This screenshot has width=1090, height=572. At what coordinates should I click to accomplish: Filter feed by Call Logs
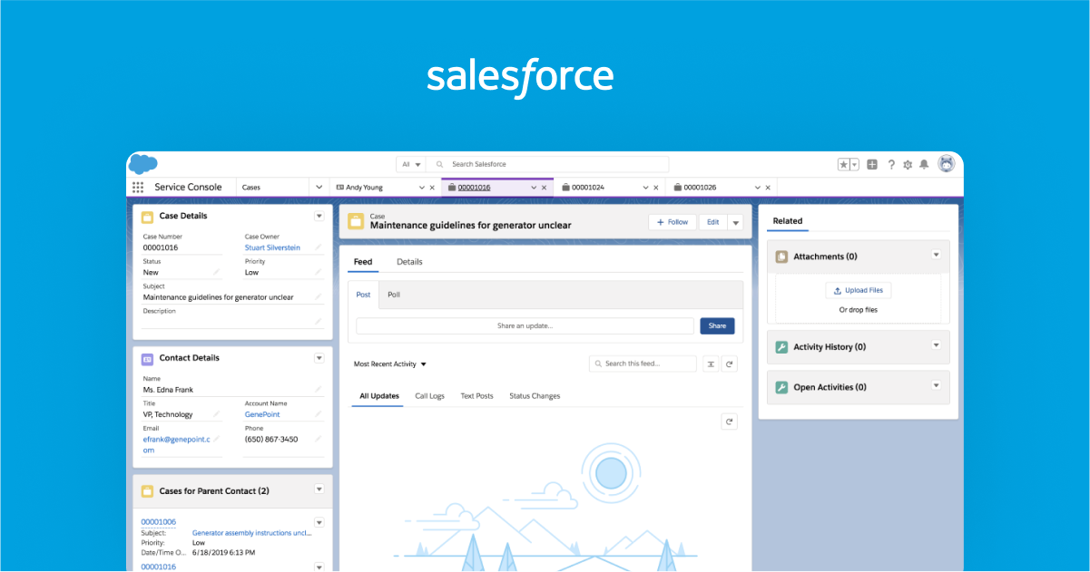pyautogui.click(x=430, y=396)
